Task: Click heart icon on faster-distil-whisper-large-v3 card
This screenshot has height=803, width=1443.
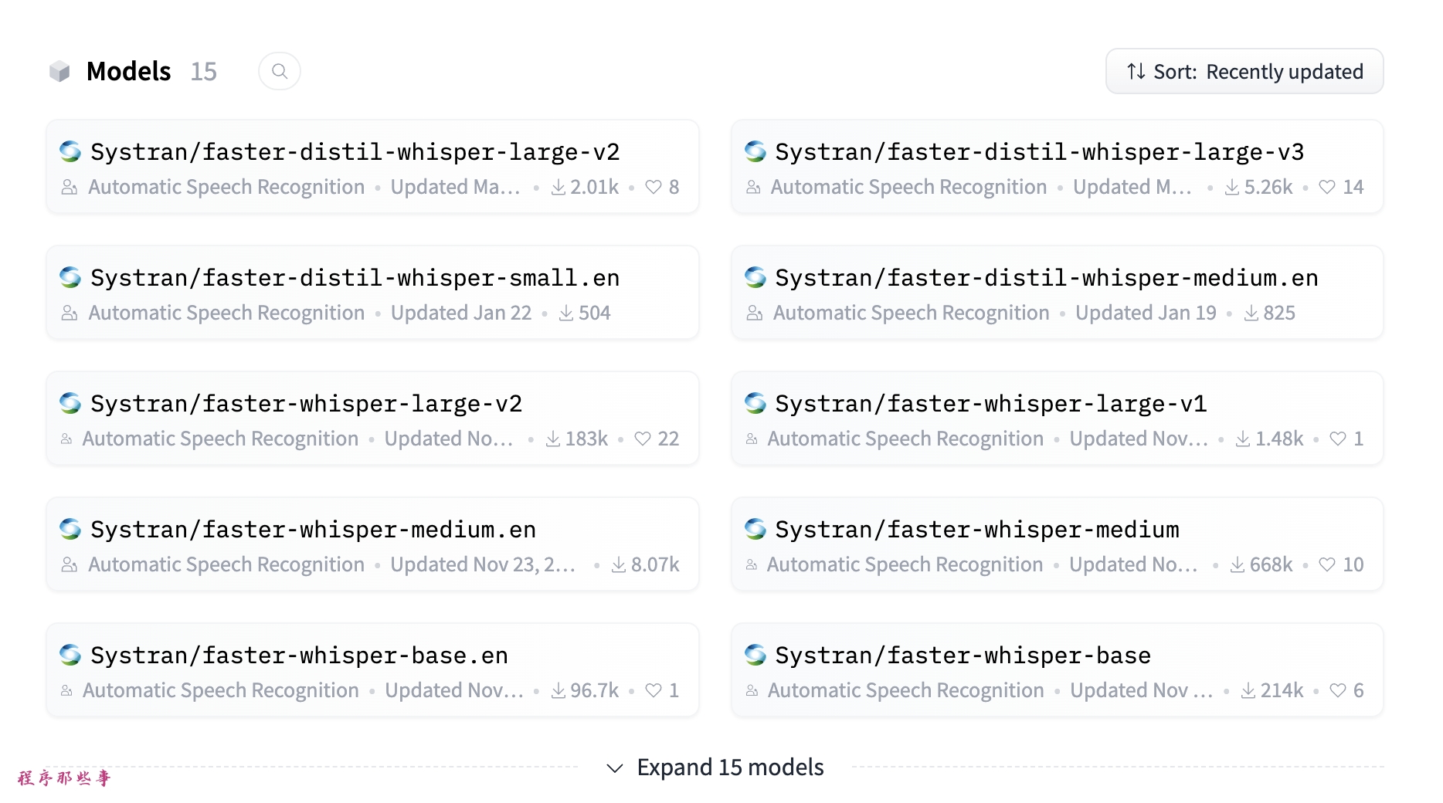Action: (1327, 187)
